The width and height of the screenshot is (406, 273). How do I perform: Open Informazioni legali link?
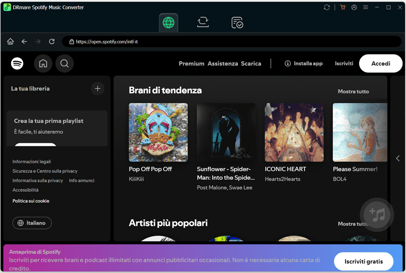tap(31, 162)
